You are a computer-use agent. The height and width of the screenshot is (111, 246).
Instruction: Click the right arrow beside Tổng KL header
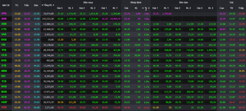pyautogui.click(x=54, y=5)
